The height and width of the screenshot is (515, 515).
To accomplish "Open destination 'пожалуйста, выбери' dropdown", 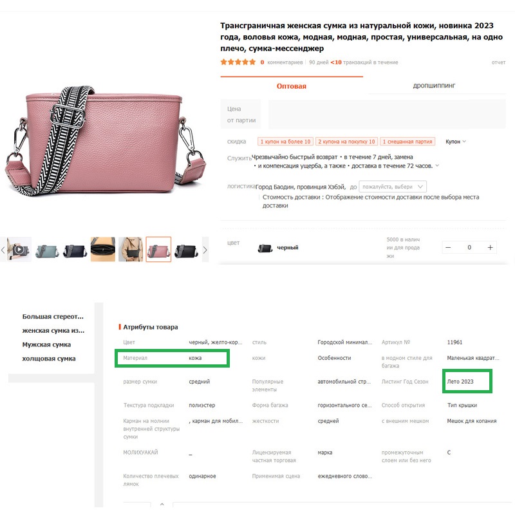I will [393, 187].
